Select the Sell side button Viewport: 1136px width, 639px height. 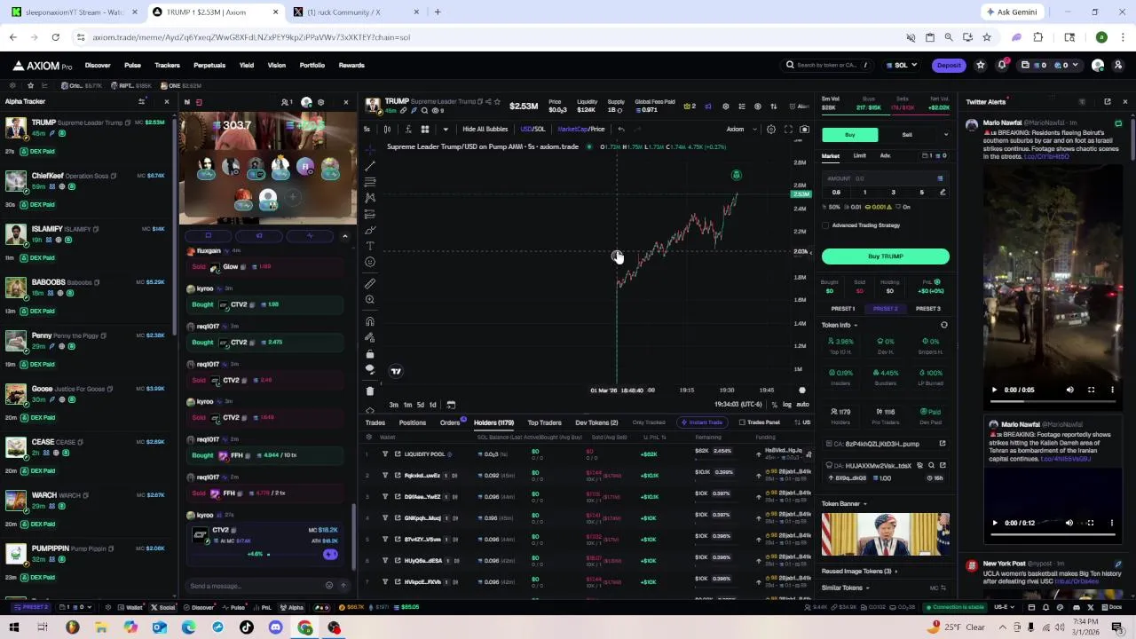click(906, 135)
